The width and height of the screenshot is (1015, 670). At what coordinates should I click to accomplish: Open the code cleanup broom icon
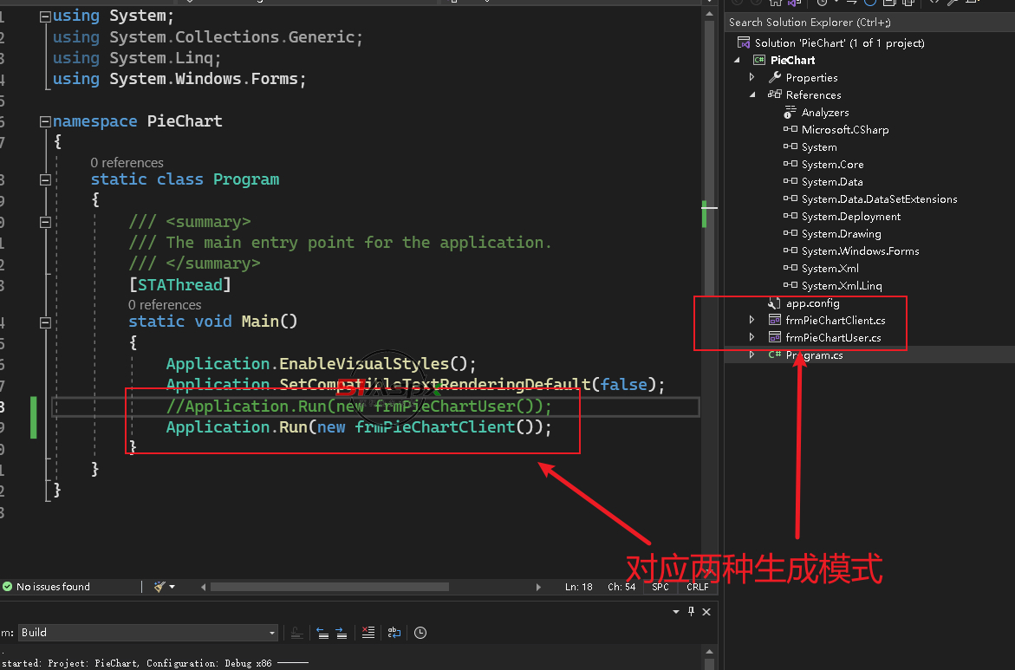[160, 587]
